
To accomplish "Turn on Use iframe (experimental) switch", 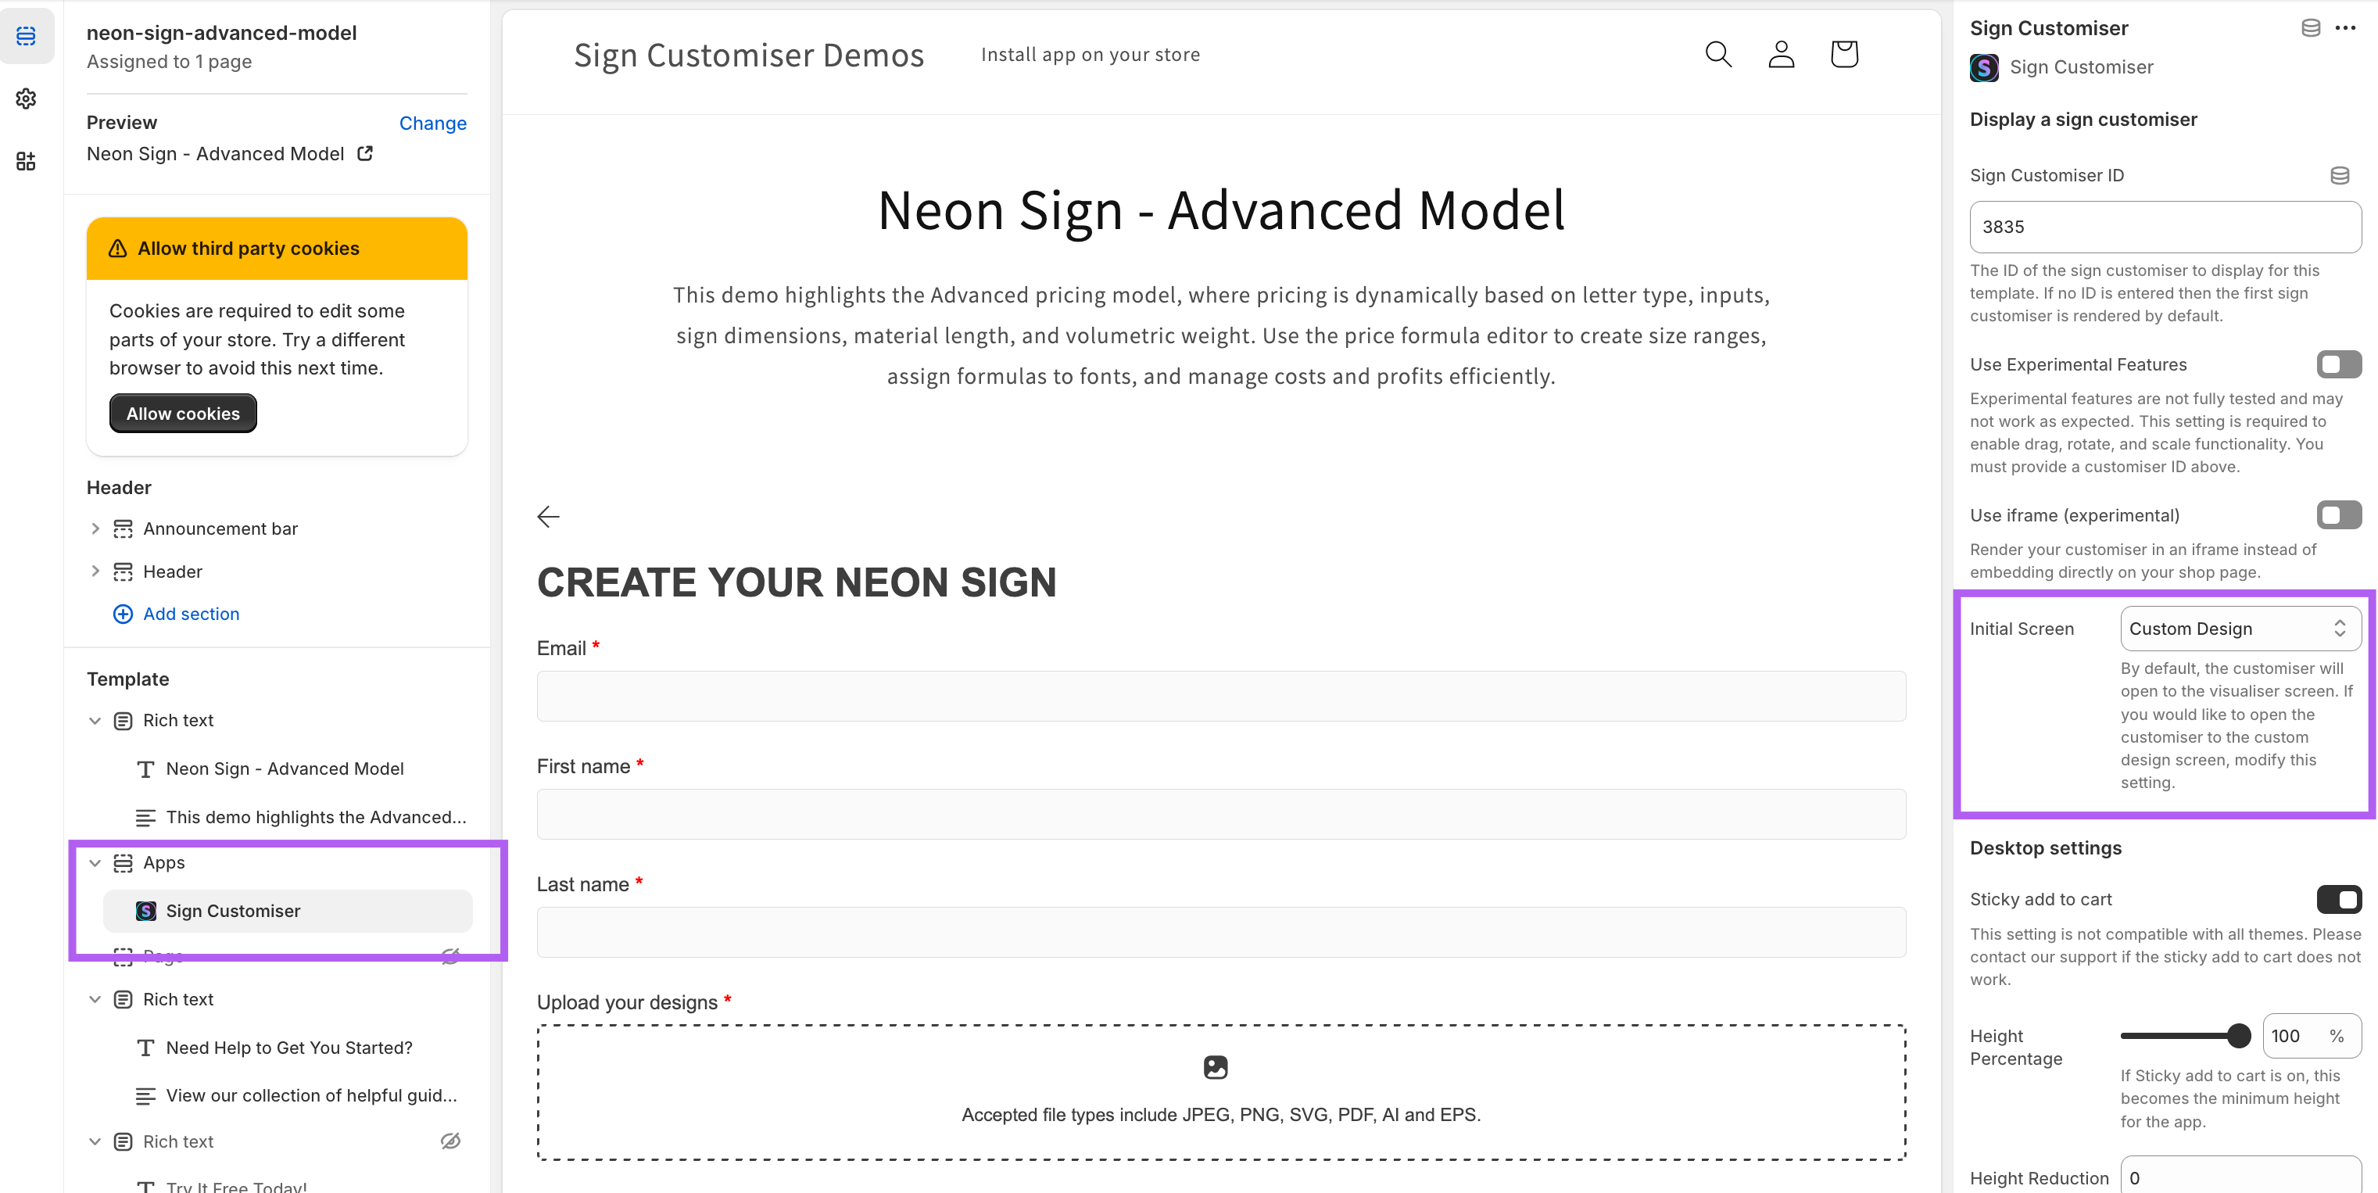I will tap(2338, 515).
